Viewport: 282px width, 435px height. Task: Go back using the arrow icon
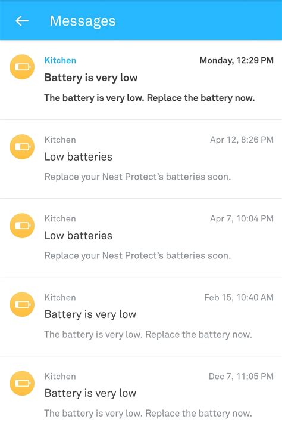[x=22, y=21]
